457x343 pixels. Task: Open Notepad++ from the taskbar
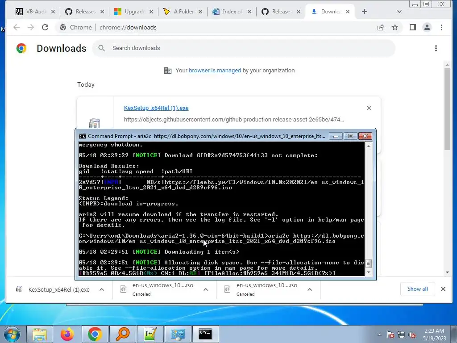point(150,334)
